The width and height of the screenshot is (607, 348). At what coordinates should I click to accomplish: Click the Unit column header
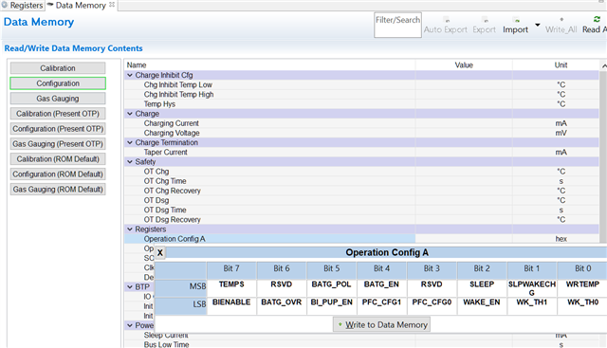[561, 65]
